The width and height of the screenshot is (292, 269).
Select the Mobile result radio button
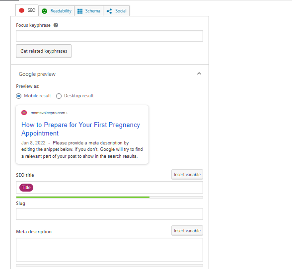click(19, 96)
